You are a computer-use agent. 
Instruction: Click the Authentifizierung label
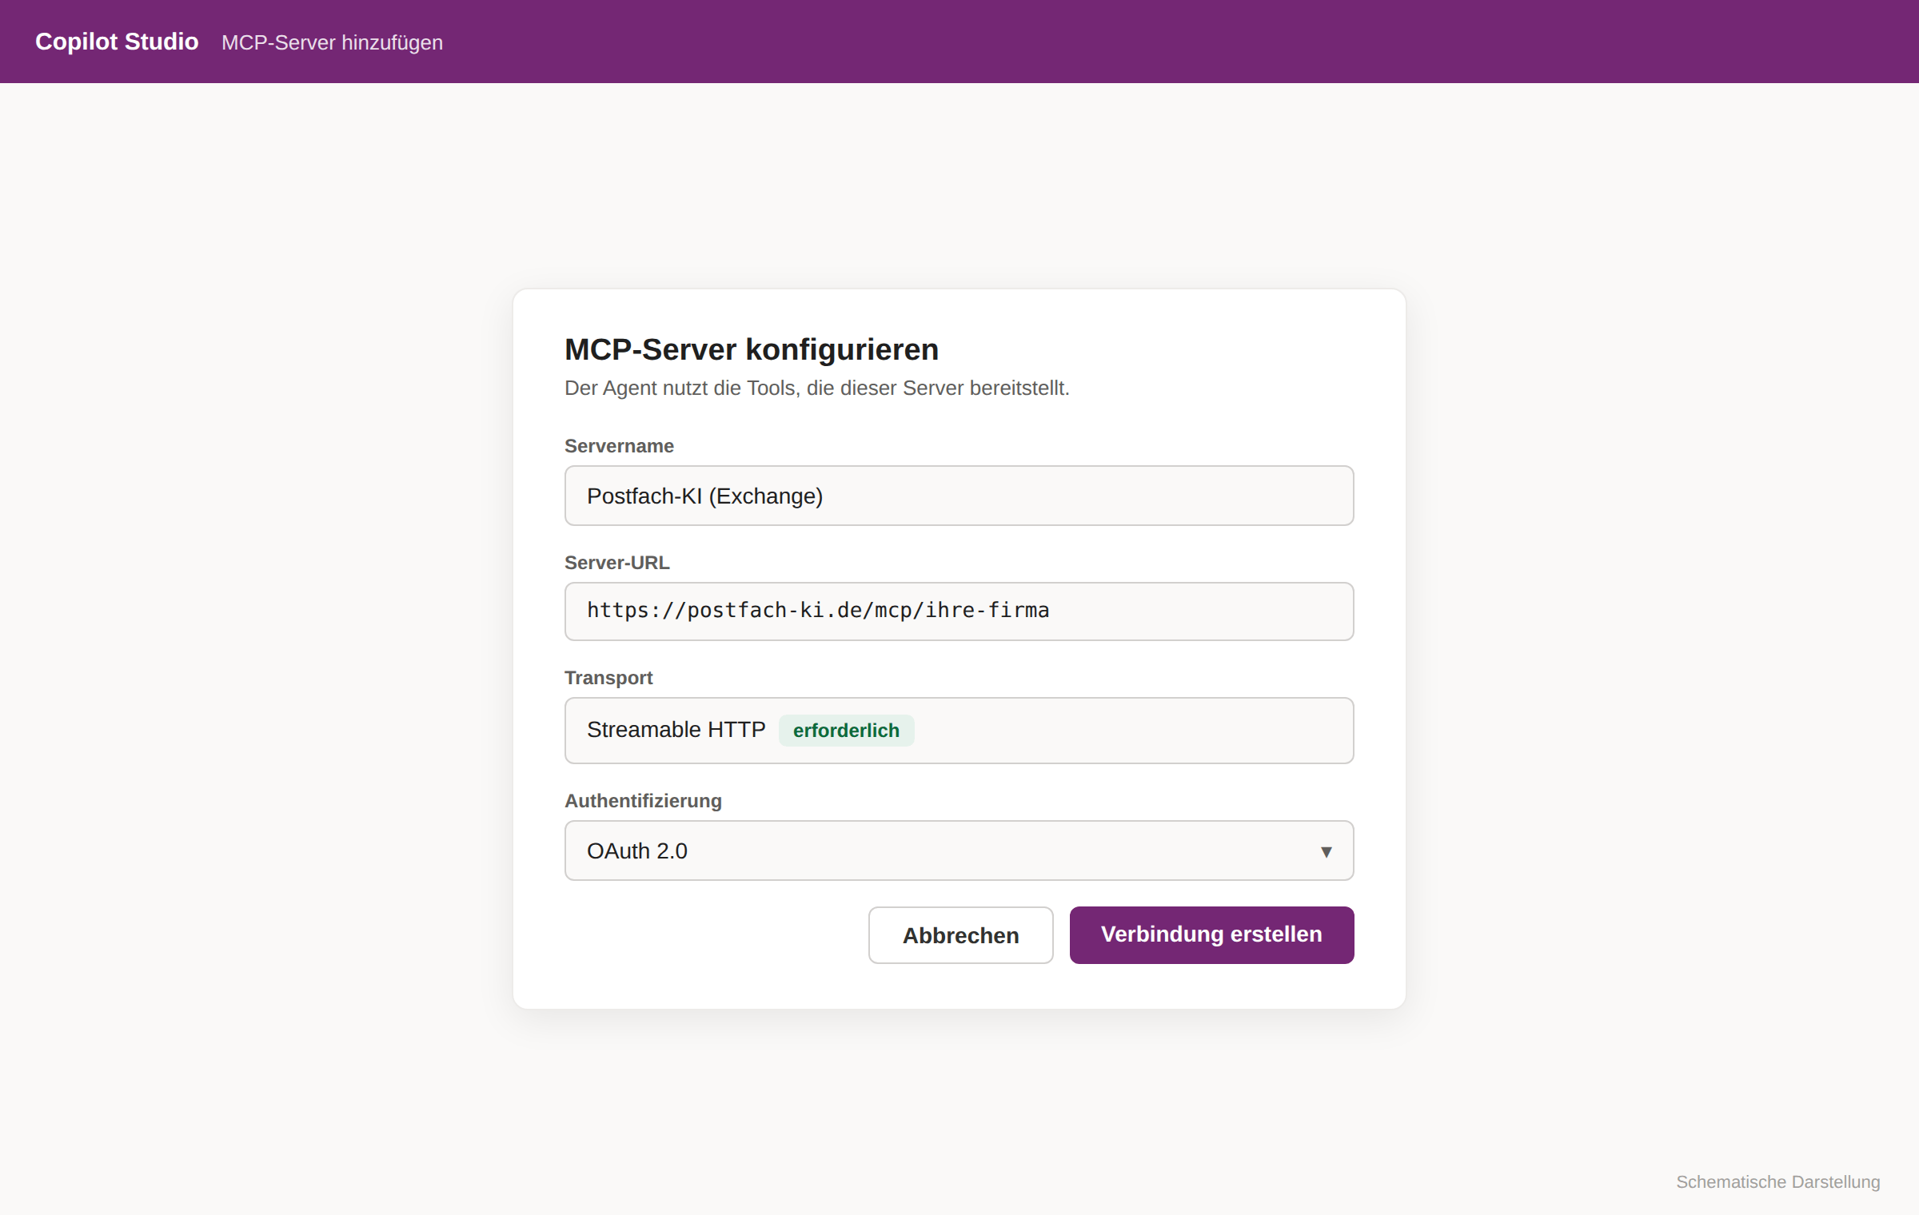coord(643,801)
